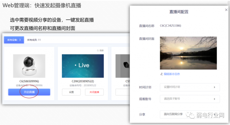Click the 直播间名称 value C6C(C34253386)

click(170, 26)
